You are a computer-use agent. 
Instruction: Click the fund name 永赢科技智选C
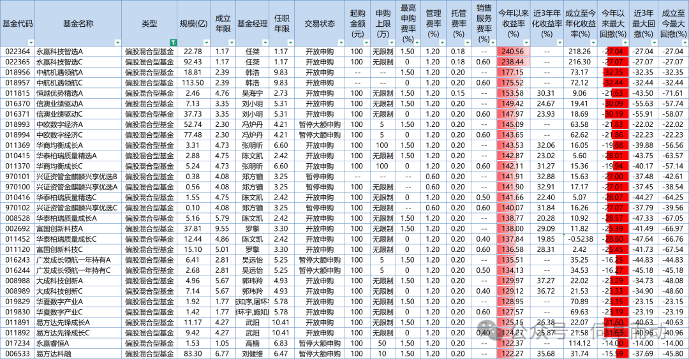coord(59,62)
